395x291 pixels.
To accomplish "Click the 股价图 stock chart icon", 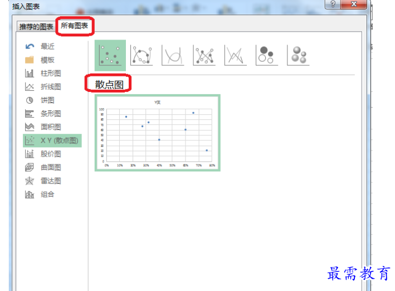I will pos(30,154).
